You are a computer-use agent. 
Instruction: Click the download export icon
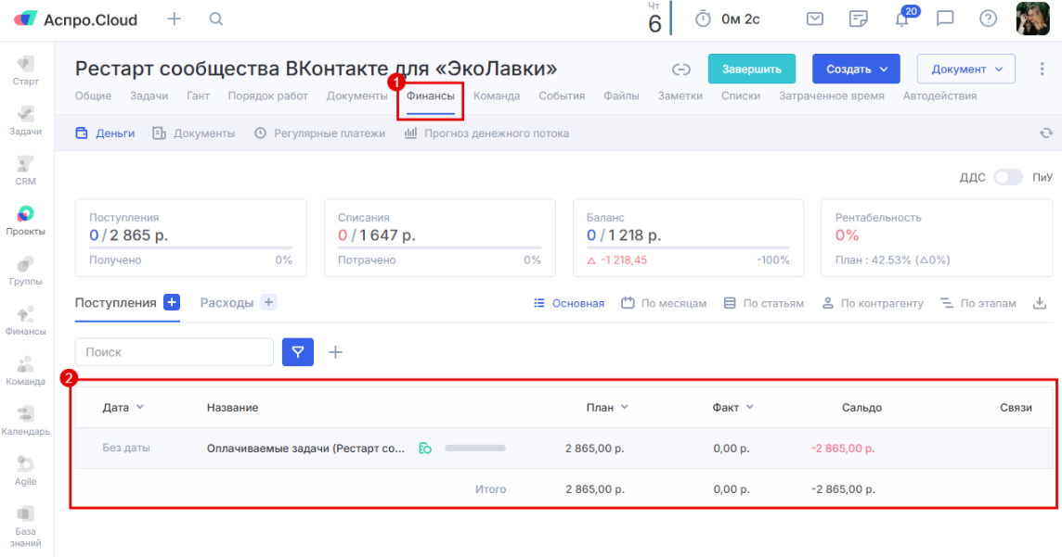1040,303
